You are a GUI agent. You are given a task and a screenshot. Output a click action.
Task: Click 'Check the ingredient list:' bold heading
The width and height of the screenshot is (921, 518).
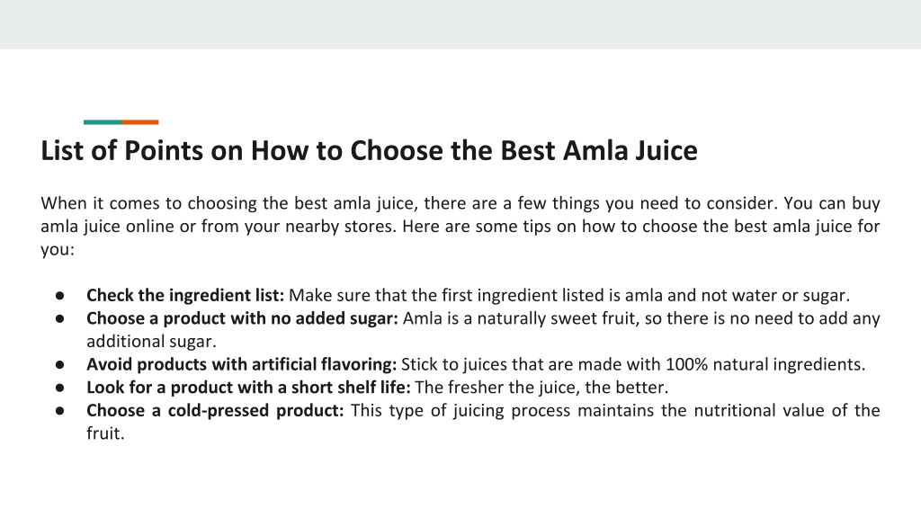click(x=185, y=295)
